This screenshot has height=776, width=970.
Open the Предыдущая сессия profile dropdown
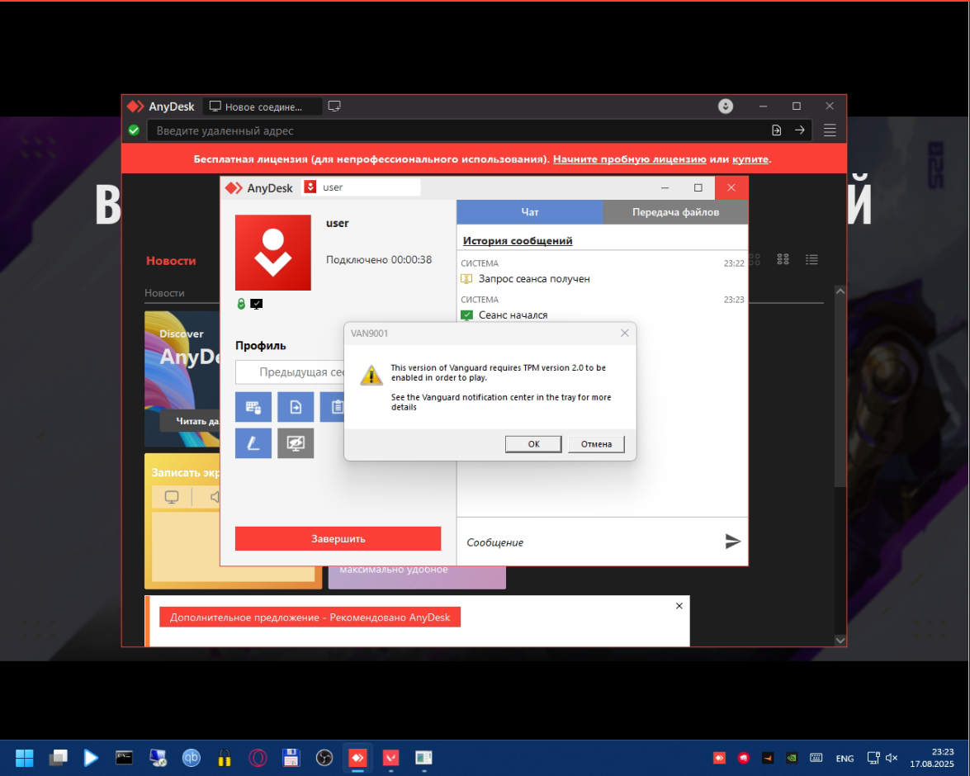coord(290,372)
